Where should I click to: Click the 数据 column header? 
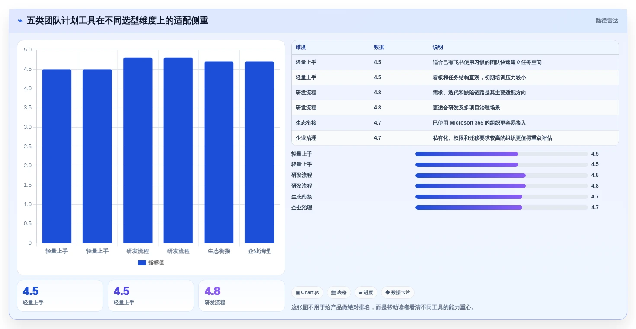379,48
